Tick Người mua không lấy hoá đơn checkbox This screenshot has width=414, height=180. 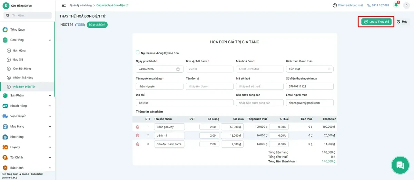click(138, 53)
